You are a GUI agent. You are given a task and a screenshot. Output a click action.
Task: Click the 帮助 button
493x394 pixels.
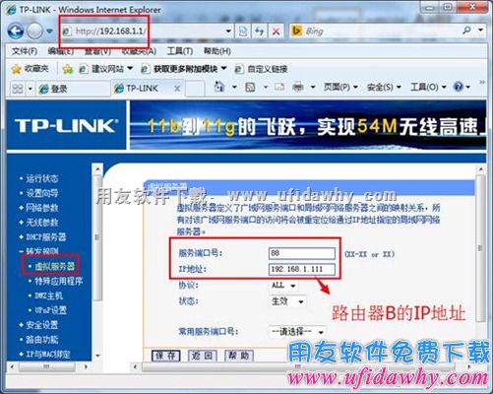tap(239, 356)
